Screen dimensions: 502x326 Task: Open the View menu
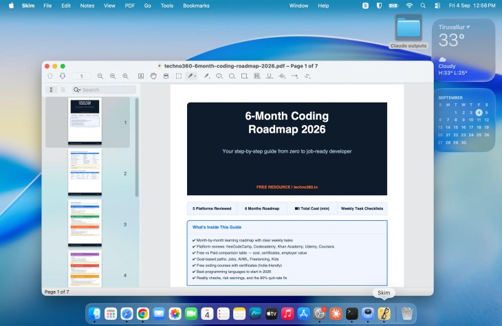[109, 6]
